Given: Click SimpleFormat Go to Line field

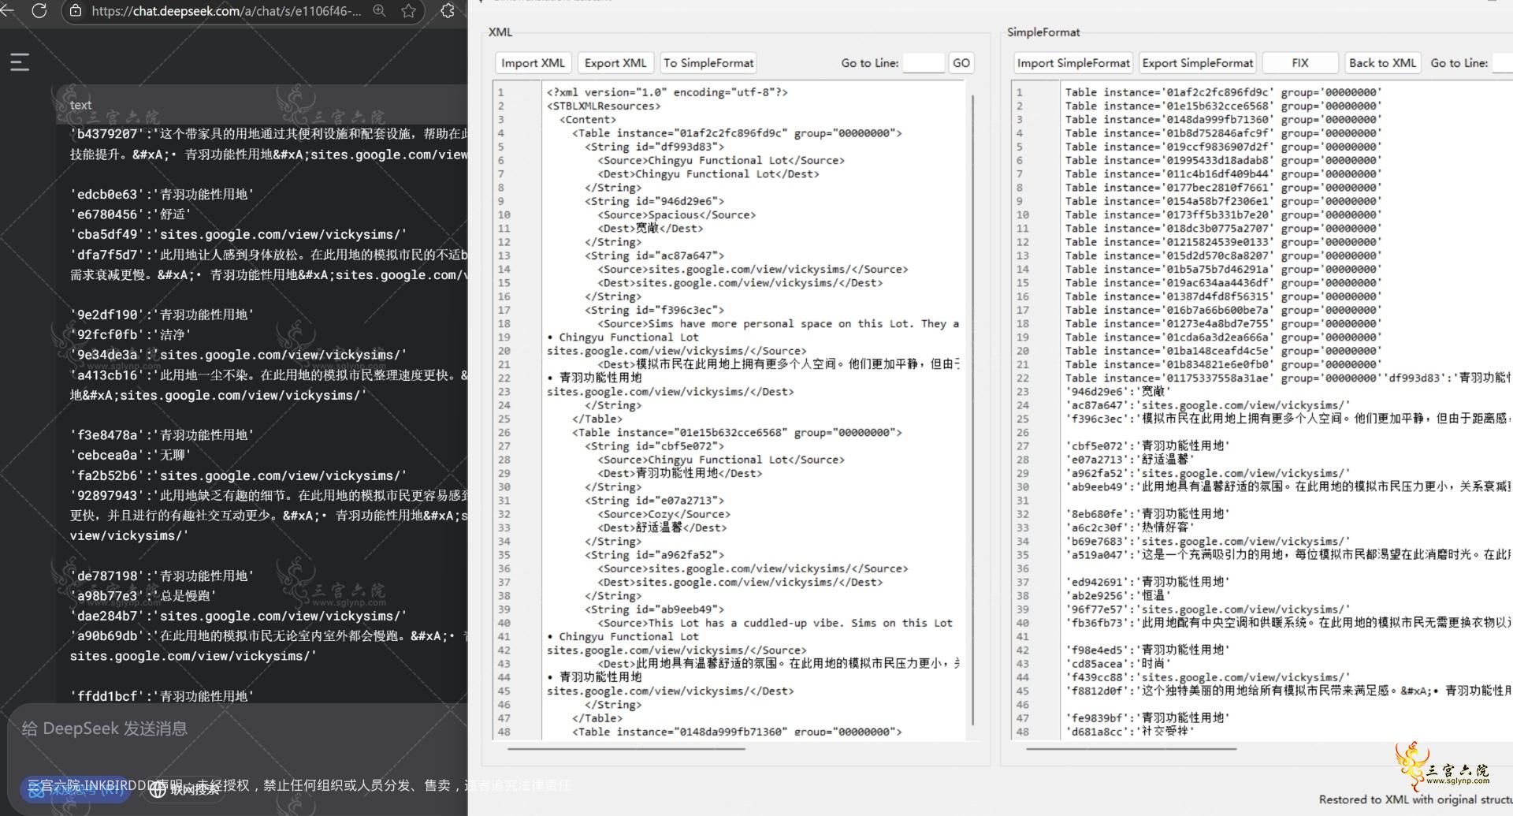Looking at the screenshot, I should pyautogui.click(x=1502, y=63).
